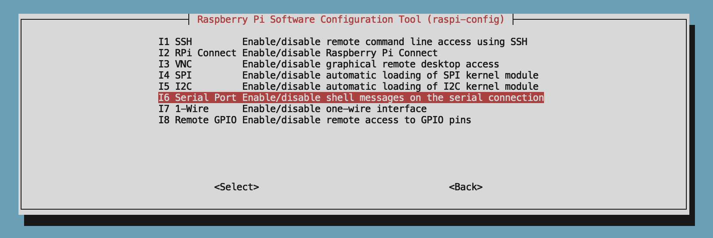This screenshot has height=238, width=713.
Task: Click the Raspberry Pi Connect description text
Action: (340, 53)
